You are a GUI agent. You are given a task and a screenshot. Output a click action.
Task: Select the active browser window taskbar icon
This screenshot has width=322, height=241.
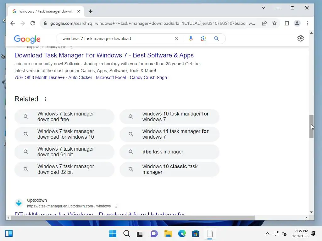[x=210, y=233]
